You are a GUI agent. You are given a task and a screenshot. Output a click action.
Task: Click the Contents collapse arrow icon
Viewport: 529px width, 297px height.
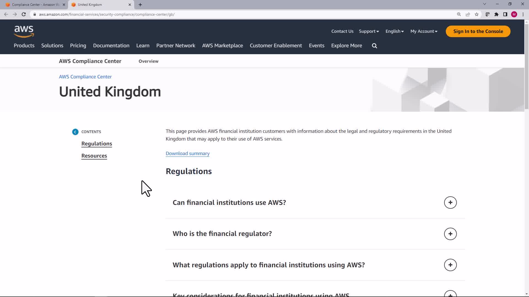(x=75, y=132)
